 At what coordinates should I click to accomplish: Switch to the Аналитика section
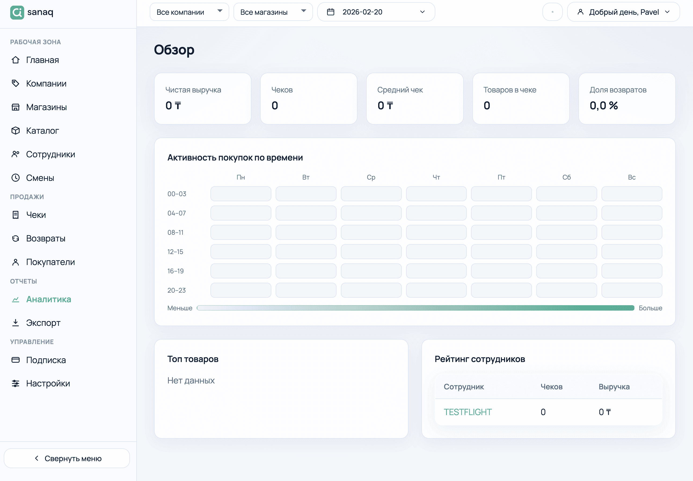[49, 299]
